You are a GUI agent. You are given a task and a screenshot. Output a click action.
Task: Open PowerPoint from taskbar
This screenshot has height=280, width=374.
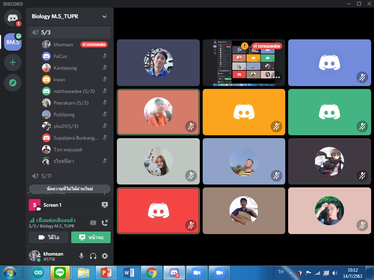coord(106,273)
